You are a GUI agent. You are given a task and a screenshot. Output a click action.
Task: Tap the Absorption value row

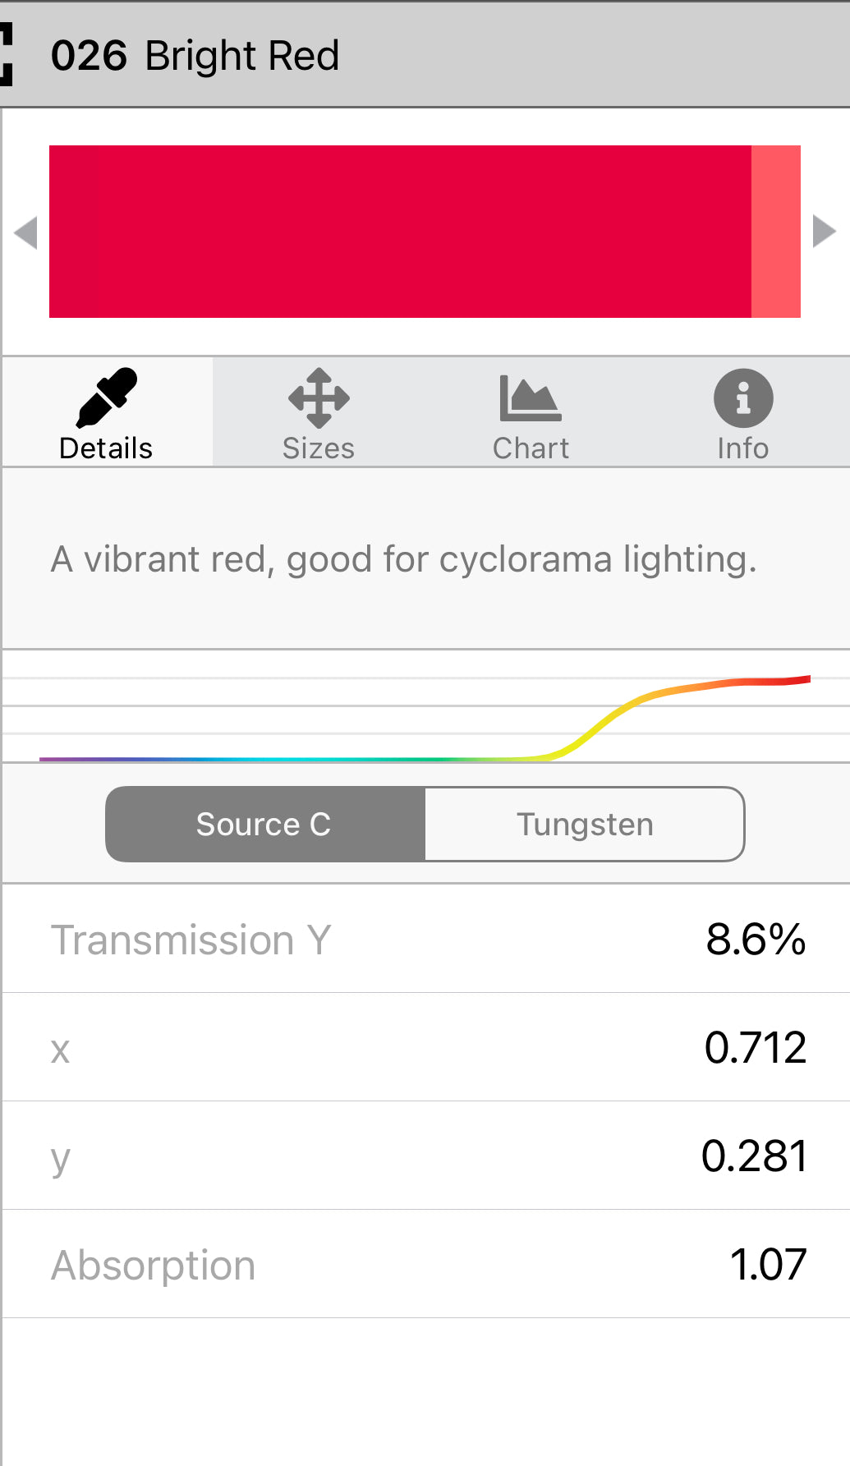click(x=425, y=1264)
